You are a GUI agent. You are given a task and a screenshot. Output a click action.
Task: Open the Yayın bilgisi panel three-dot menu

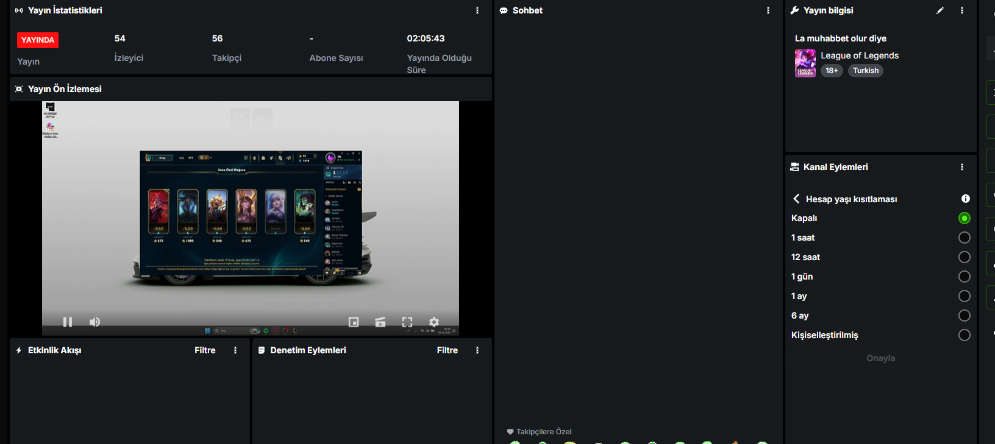[962, 10]
